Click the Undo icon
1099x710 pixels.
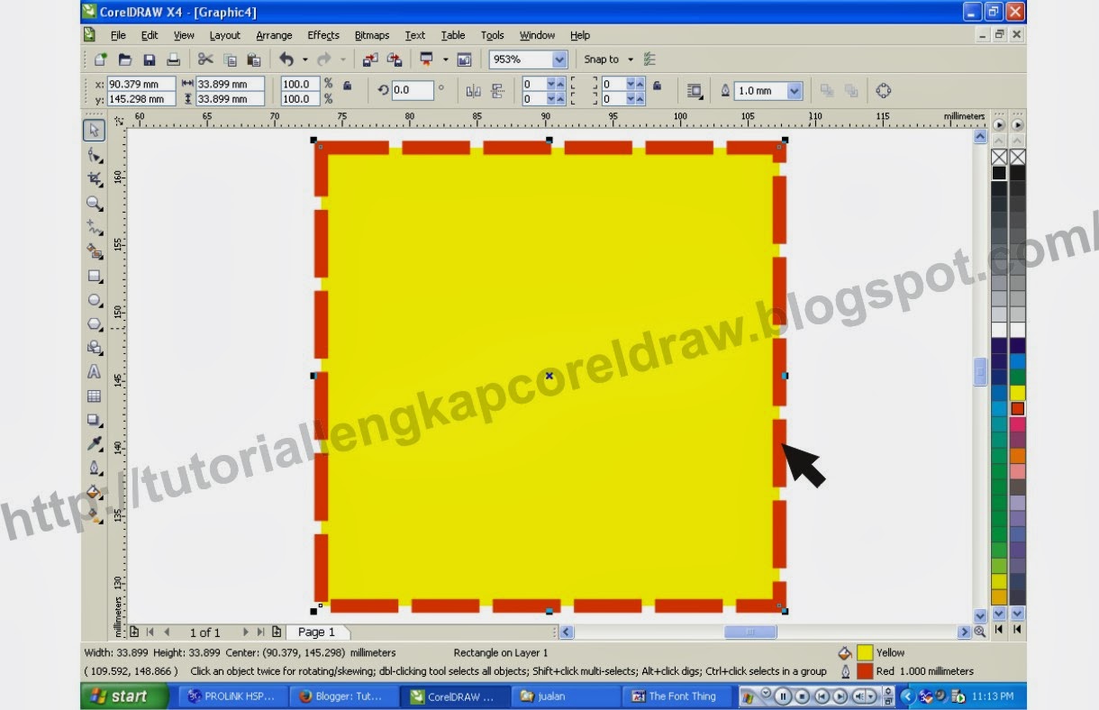[x=286, y=59]
